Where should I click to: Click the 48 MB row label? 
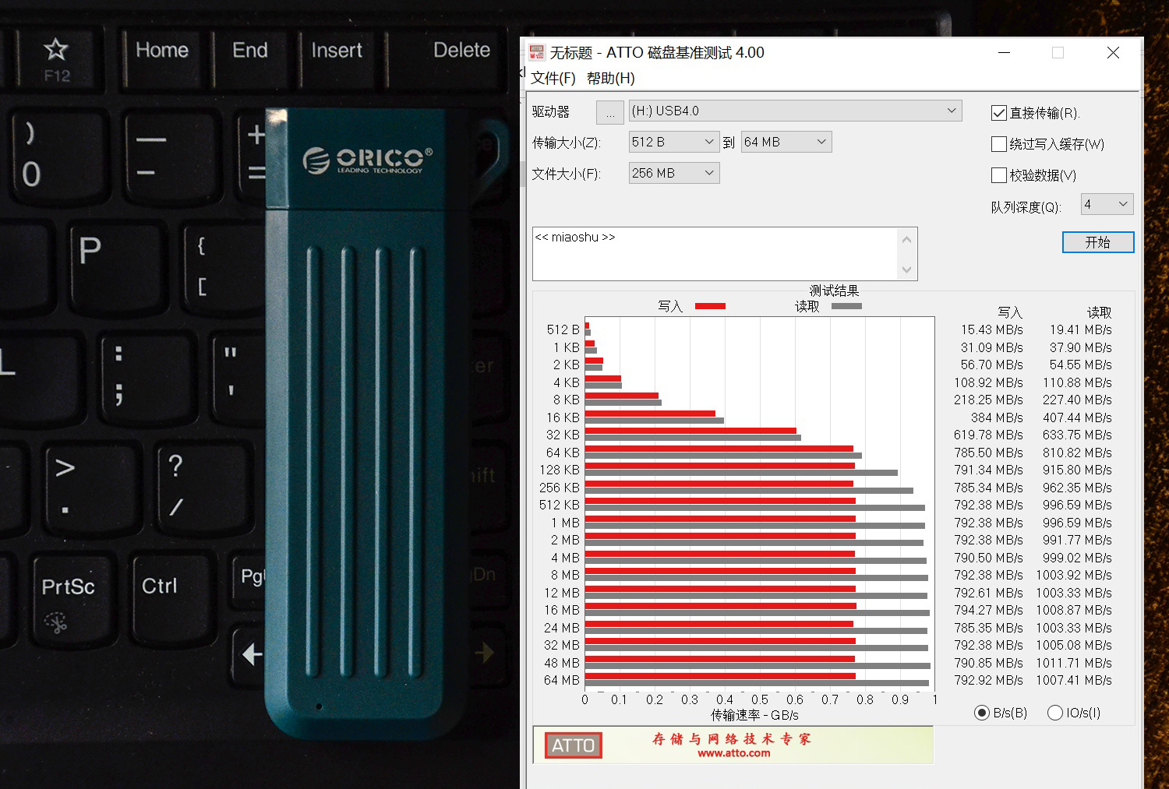pyautogui.click(x=562, y=663)
